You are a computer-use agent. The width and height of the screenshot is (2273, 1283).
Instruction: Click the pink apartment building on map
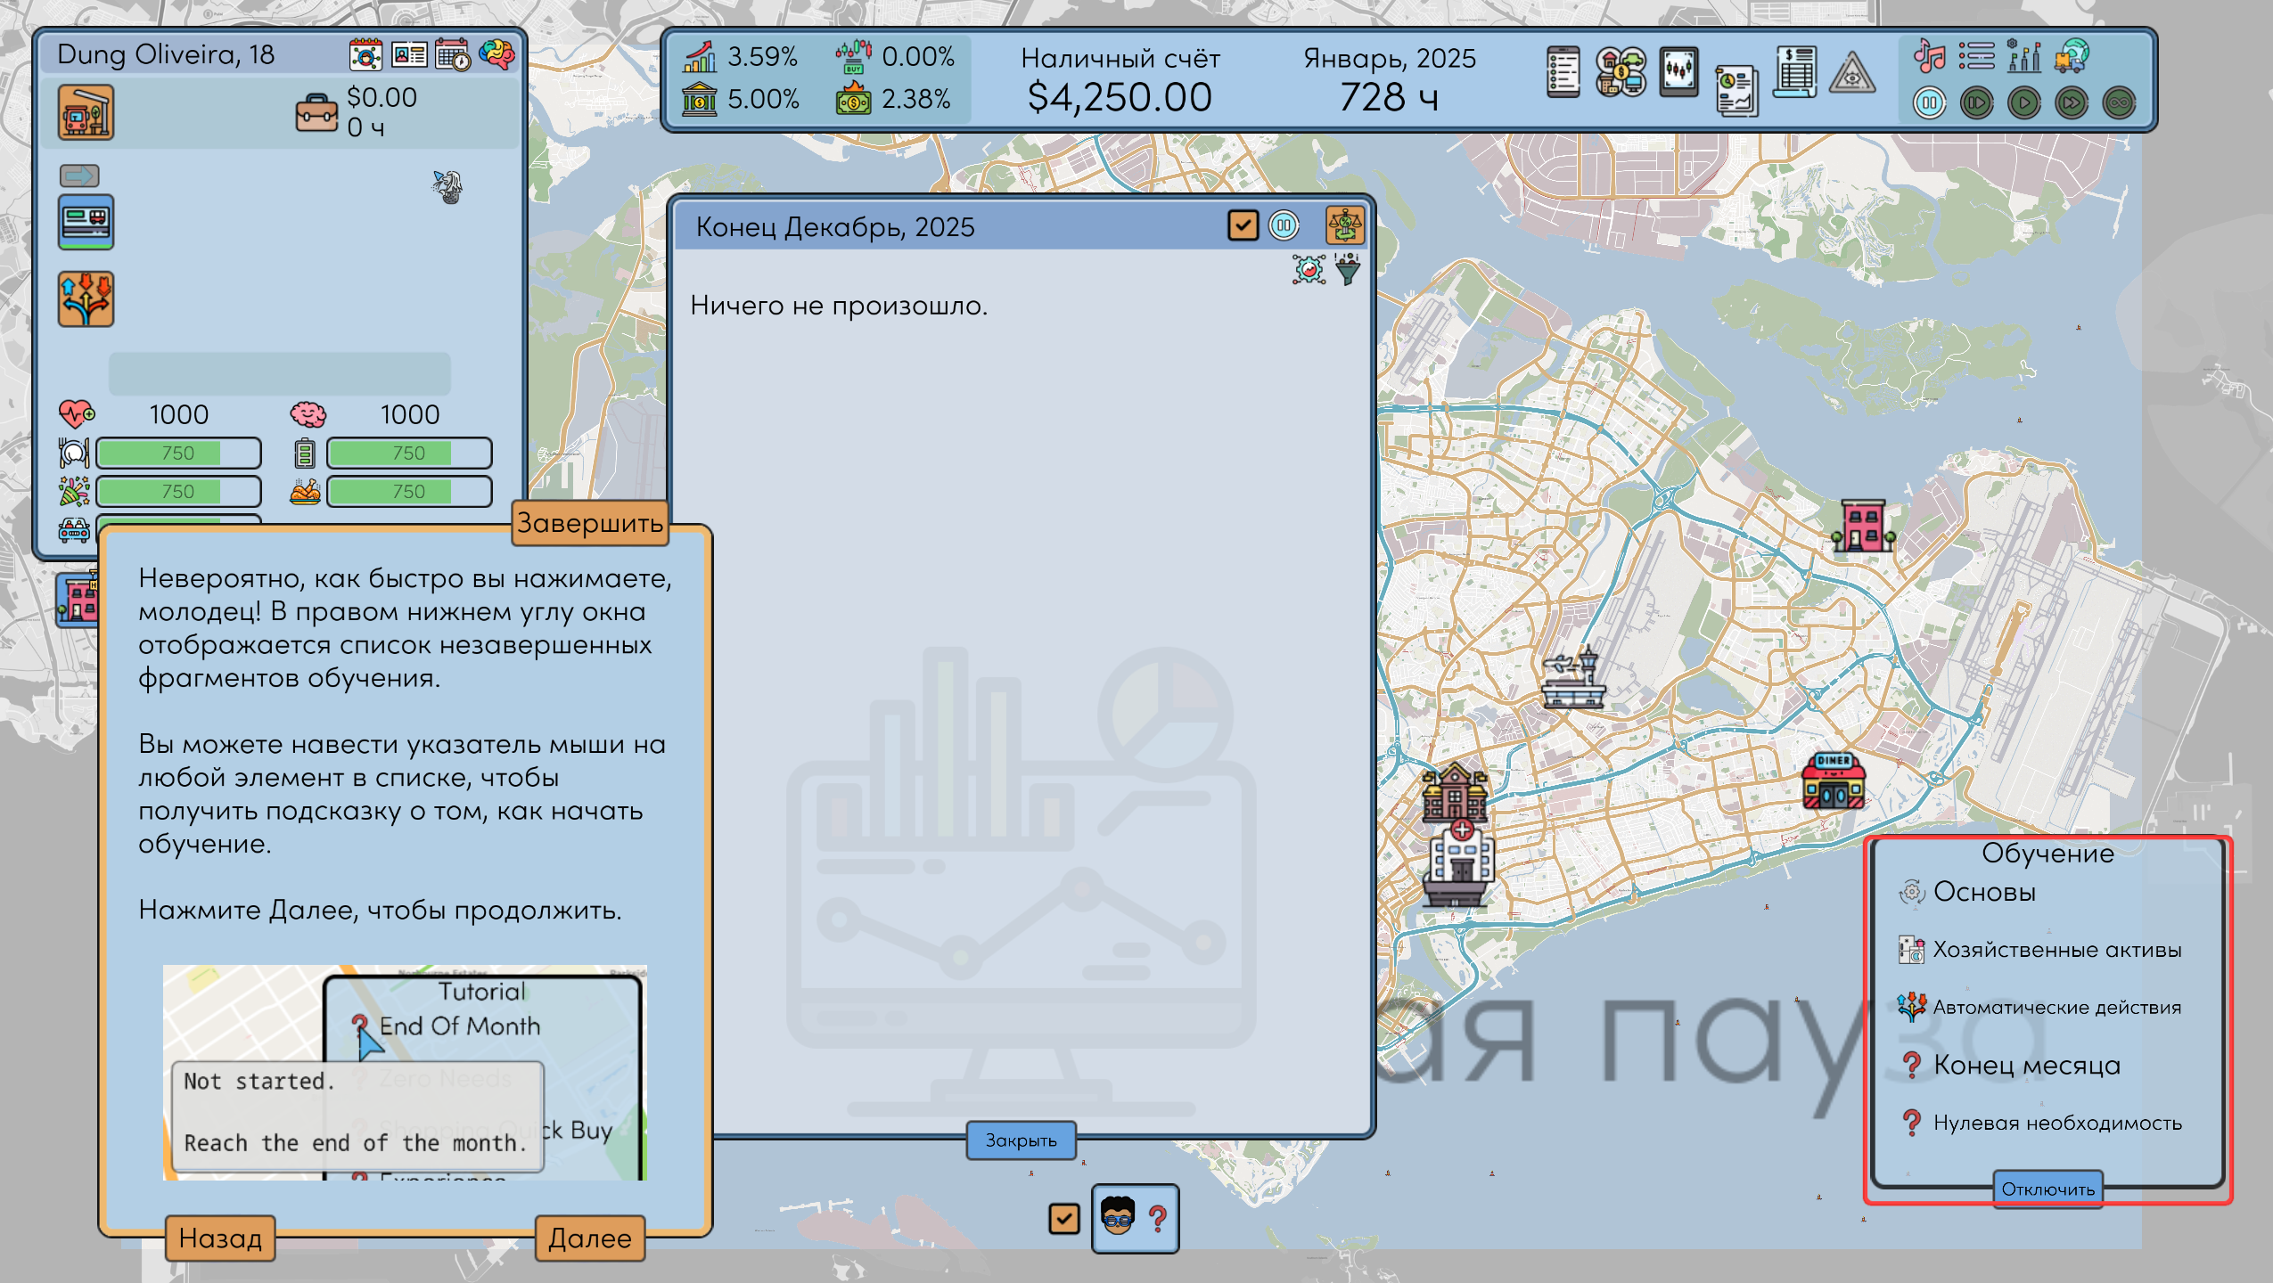(x=1863, y=527)
